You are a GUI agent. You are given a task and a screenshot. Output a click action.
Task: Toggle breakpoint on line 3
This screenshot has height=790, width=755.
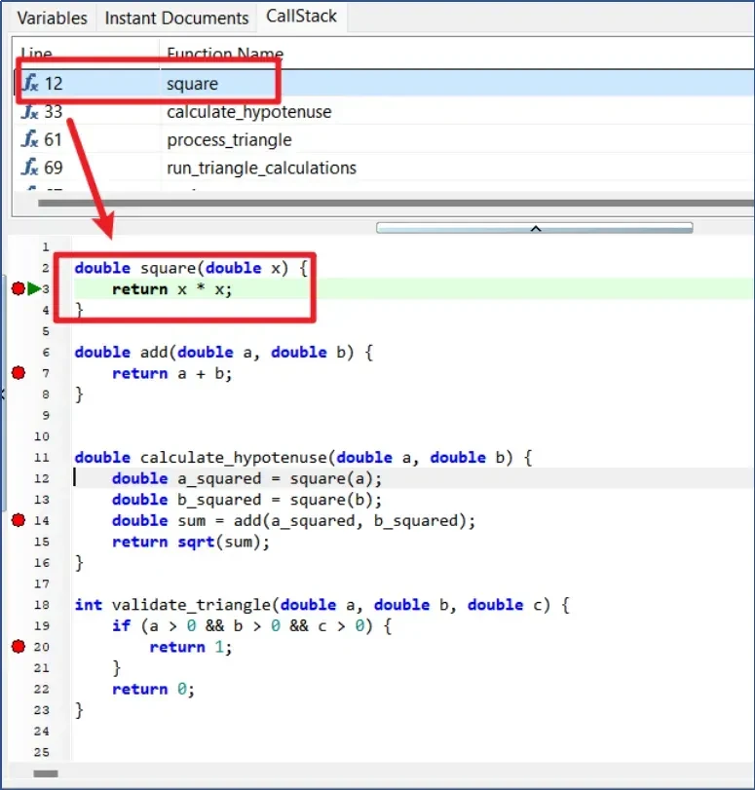click(x=19, y=288)
